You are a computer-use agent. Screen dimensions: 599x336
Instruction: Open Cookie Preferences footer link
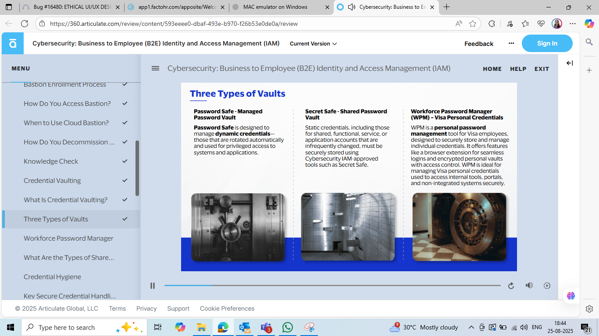pyautogui.click(x=227, y=308)
